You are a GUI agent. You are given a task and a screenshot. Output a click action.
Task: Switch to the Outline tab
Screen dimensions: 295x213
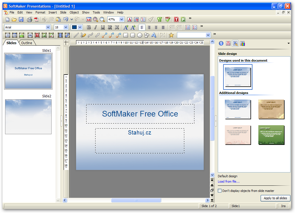tap(26, 43)
